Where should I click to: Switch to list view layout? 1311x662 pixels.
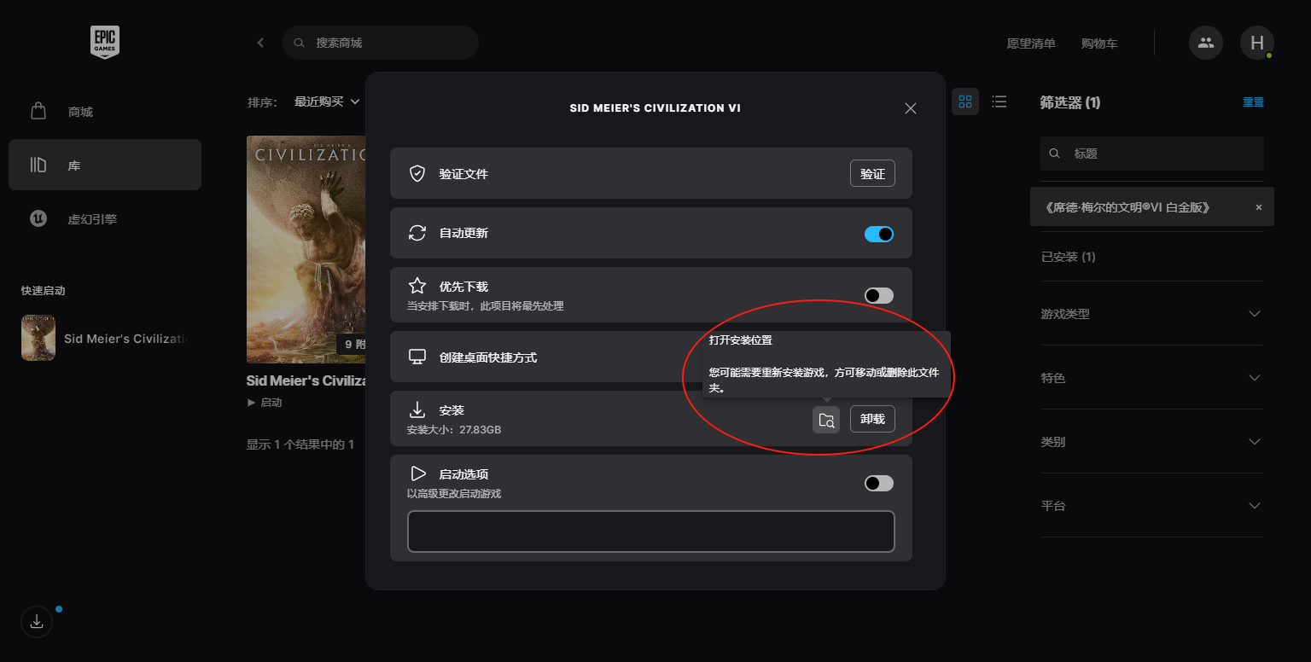999,102
